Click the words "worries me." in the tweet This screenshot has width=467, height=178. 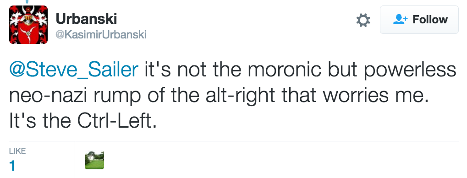click(x=376, y=96)
